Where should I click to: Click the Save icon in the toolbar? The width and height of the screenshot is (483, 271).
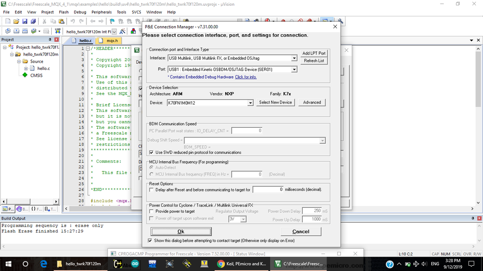pos(25,21)
